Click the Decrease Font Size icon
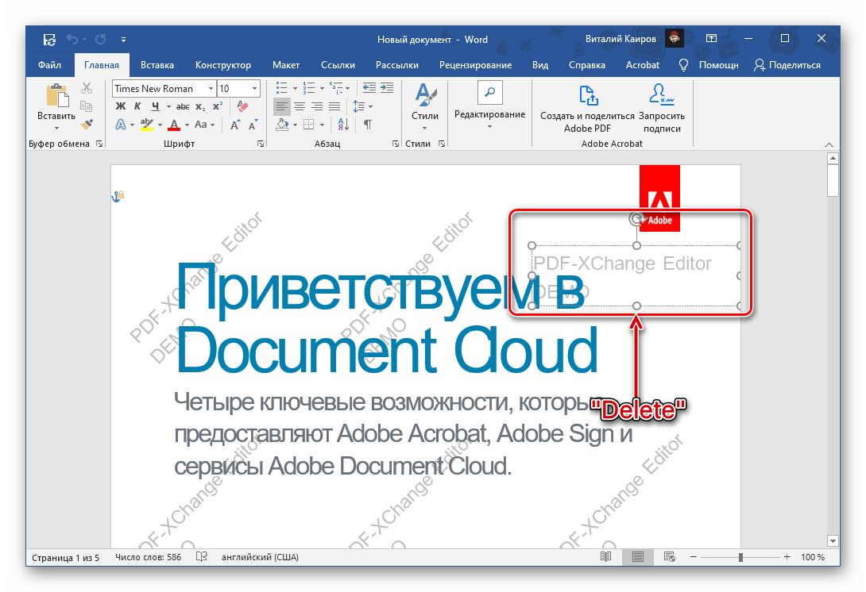This screenshot has height=592, width=866. (253, 125)
